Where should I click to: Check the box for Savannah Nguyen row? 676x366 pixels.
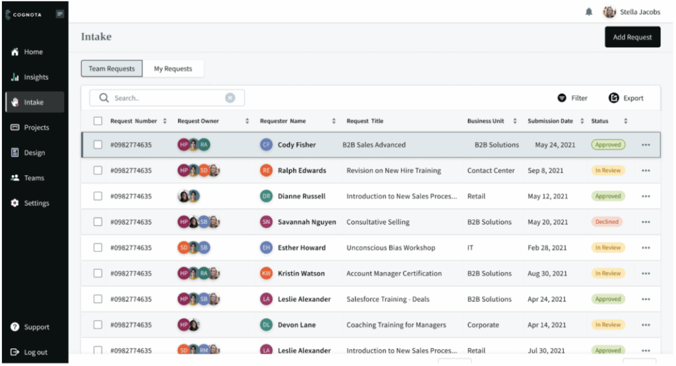pyautogui.click(x=98, y=222)
